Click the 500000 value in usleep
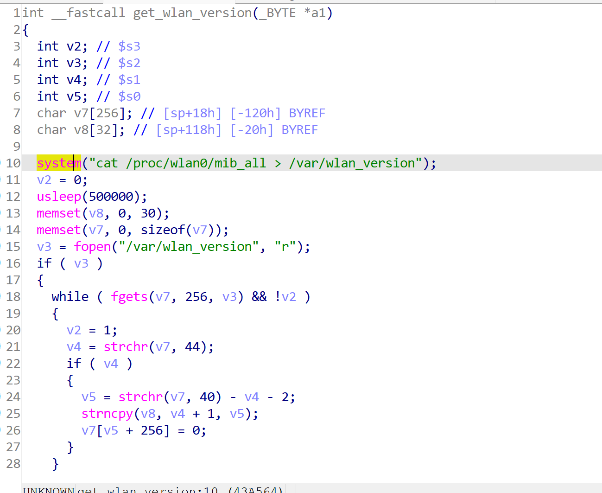This screenshot has width=602, height=493. 111,197
